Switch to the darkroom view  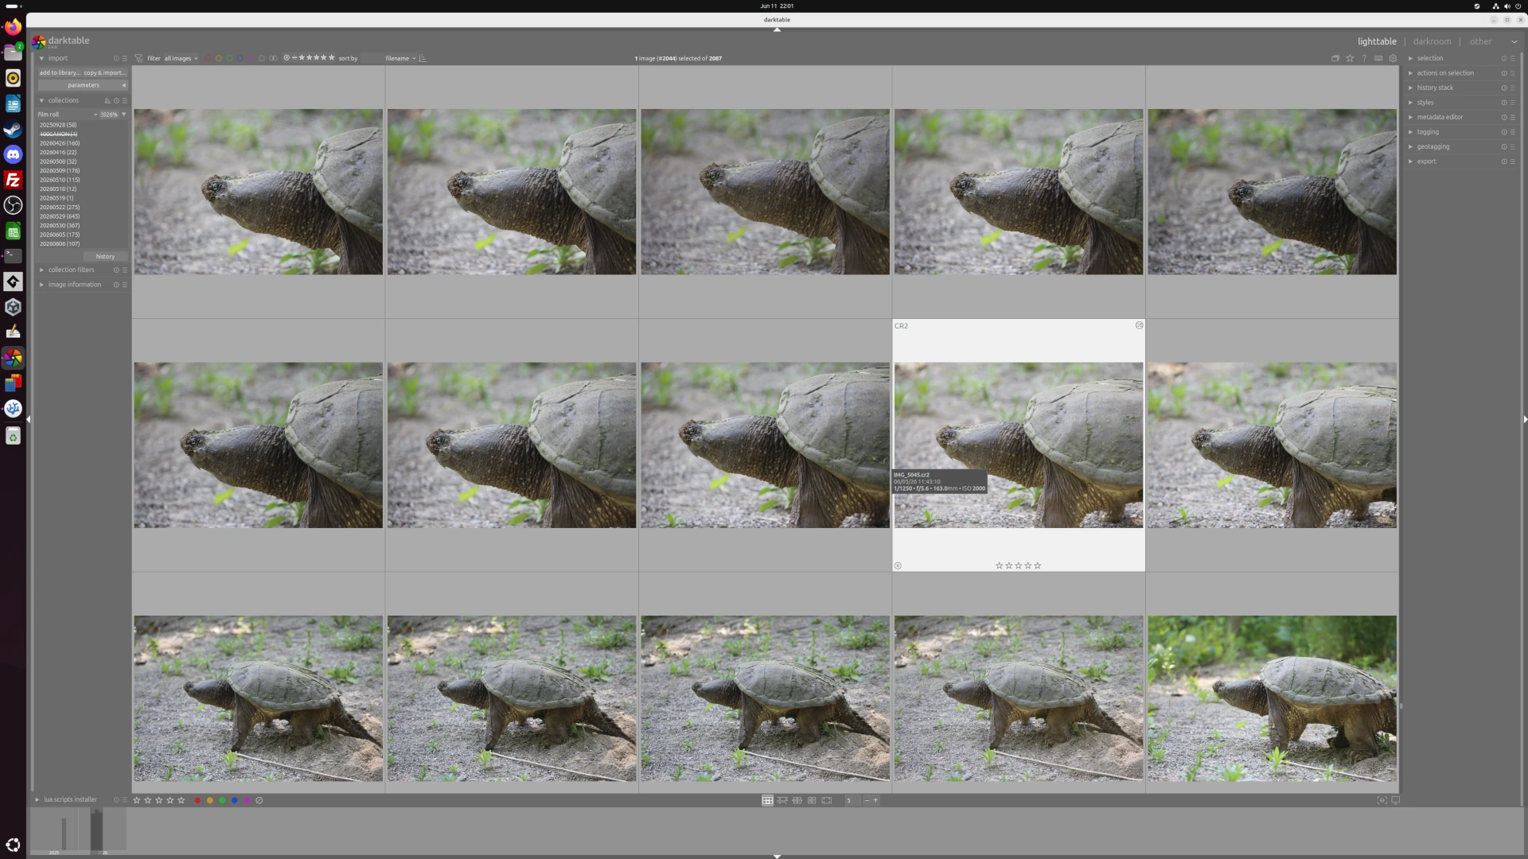point(1432,41)
